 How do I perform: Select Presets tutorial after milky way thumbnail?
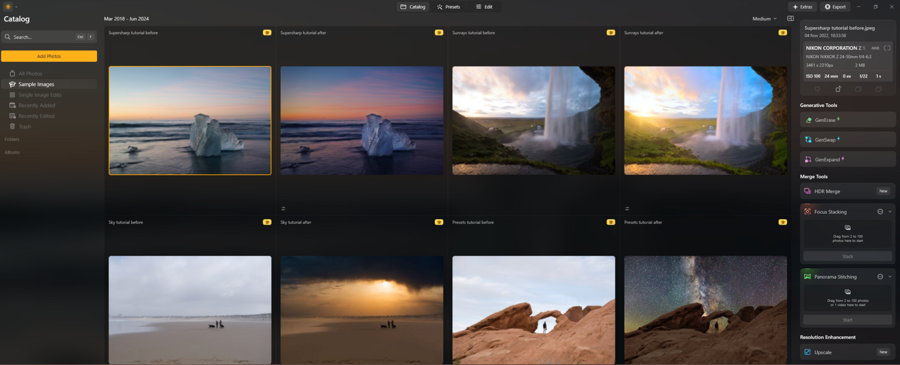705,310
